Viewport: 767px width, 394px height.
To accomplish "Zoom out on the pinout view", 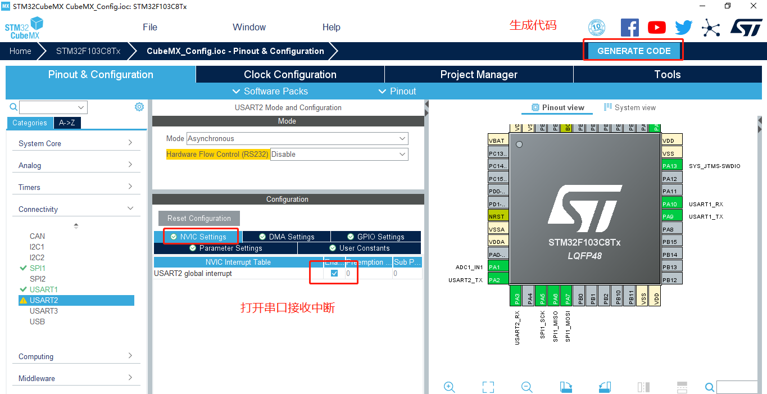I will pyautogui.click(x=527, y=387).
